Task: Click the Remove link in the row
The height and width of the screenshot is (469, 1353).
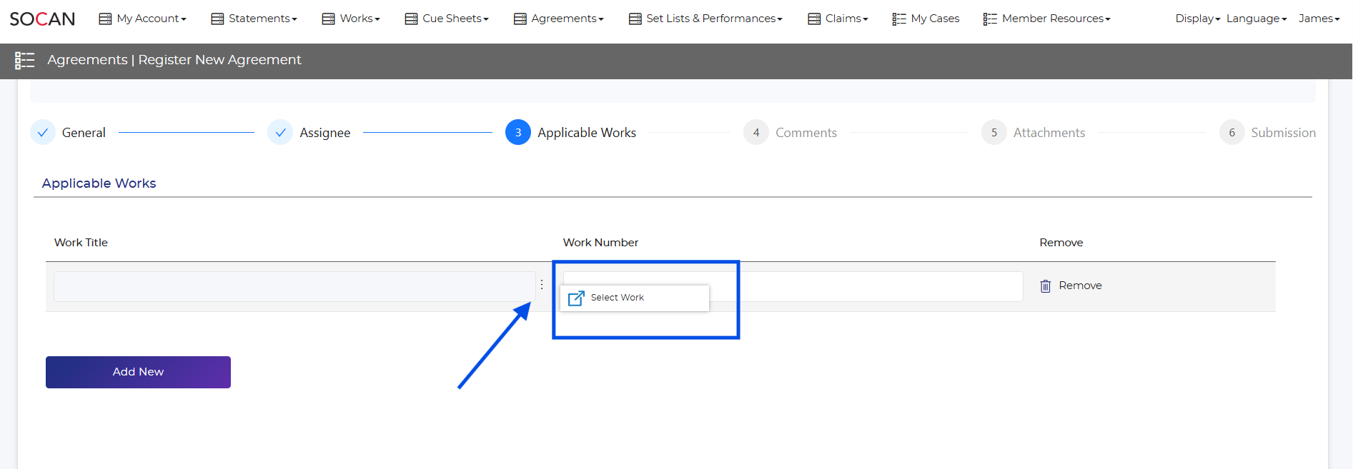Action: [1080, 286]
